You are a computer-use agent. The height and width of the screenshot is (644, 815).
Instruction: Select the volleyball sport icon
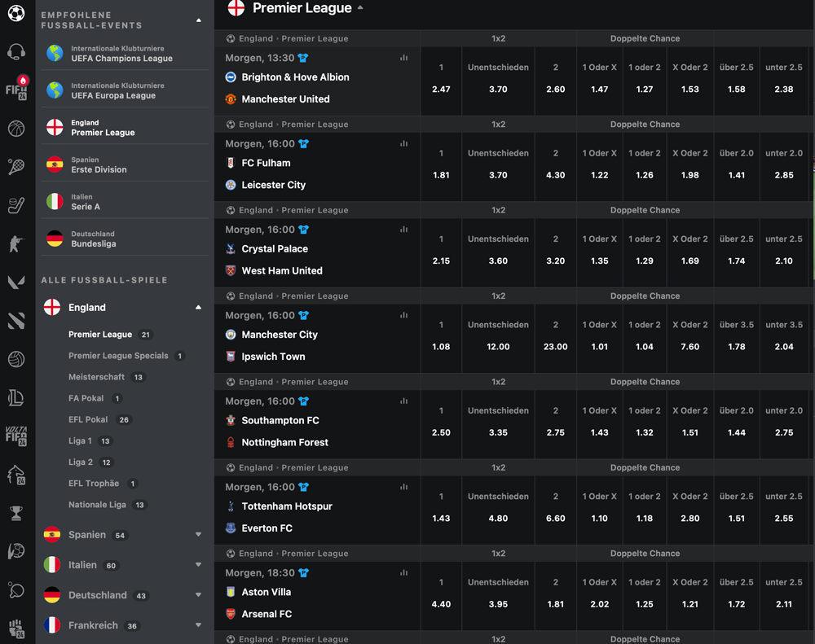pyautogui.click(x=16, y=359)
